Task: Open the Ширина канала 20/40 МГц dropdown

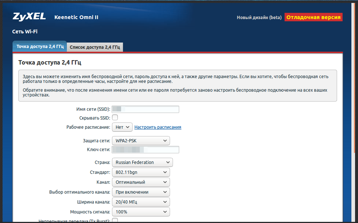Action: pos(141,202)
